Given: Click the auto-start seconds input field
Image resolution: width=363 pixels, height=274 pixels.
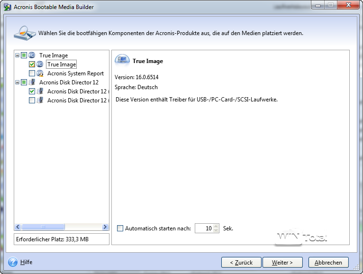Looking at the screenshot, I should coord(204,228).
